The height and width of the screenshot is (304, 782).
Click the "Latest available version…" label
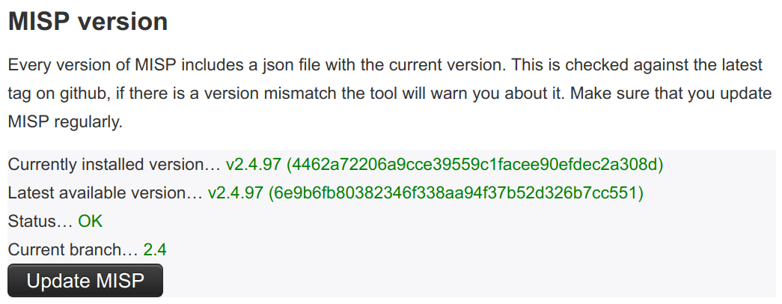105,193
